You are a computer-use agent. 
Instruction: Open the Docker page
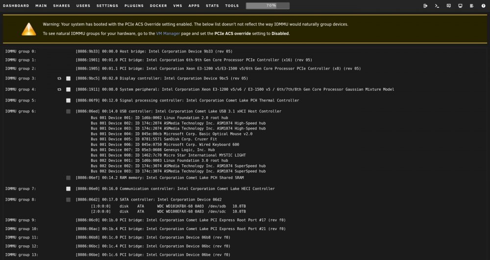158,5
